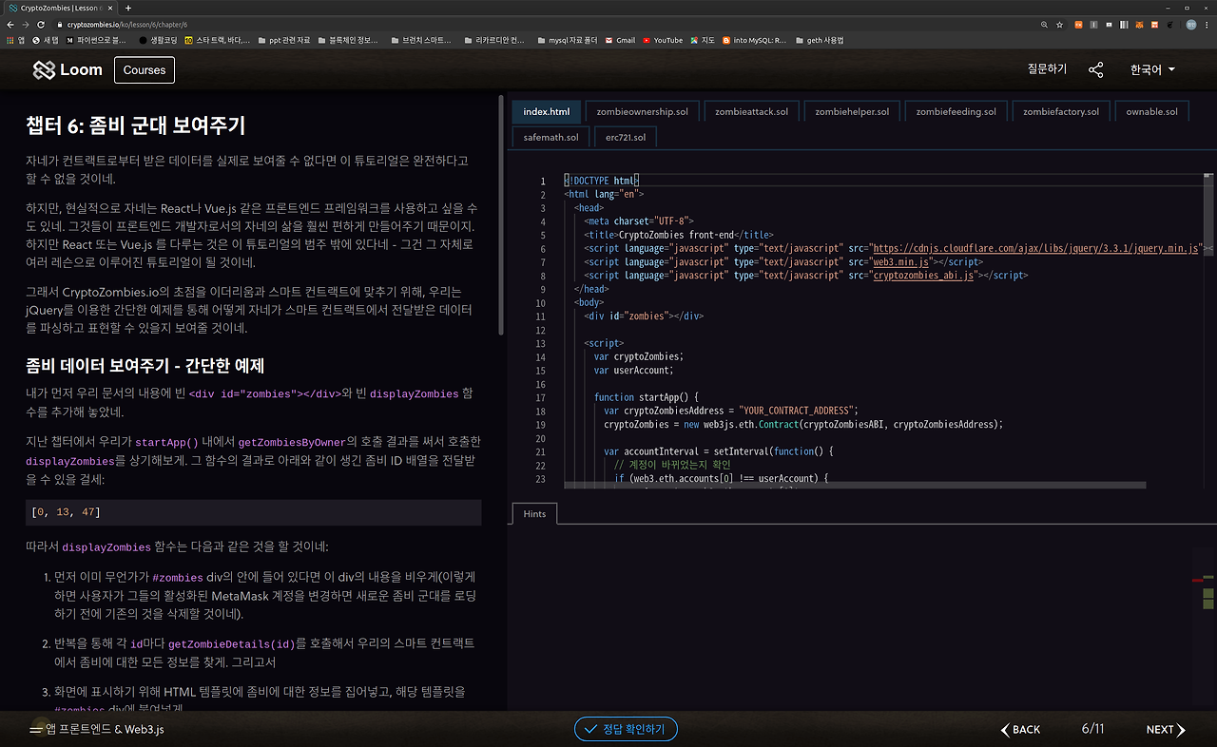This screenshot has width=1217, height=747.
Task: Open the 스타 트랙 bookmark
Action: click(x=218, y=40)
